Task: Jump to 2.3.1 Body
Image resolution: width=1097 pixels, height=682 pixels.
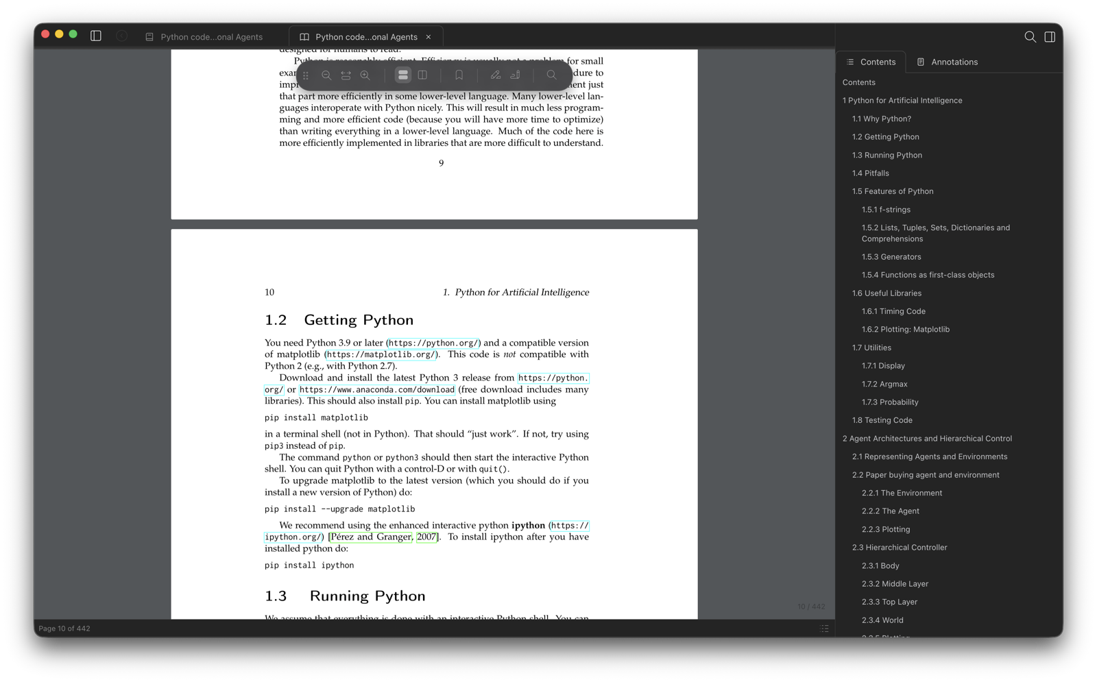Action: 880,566
